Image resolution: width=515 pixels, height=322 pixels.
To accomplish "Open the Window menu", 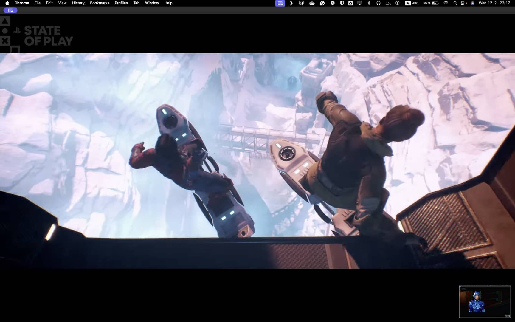I will tap(152, 3).
